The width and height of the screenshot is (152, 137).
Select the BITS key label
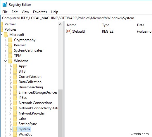tap(22, 71)
